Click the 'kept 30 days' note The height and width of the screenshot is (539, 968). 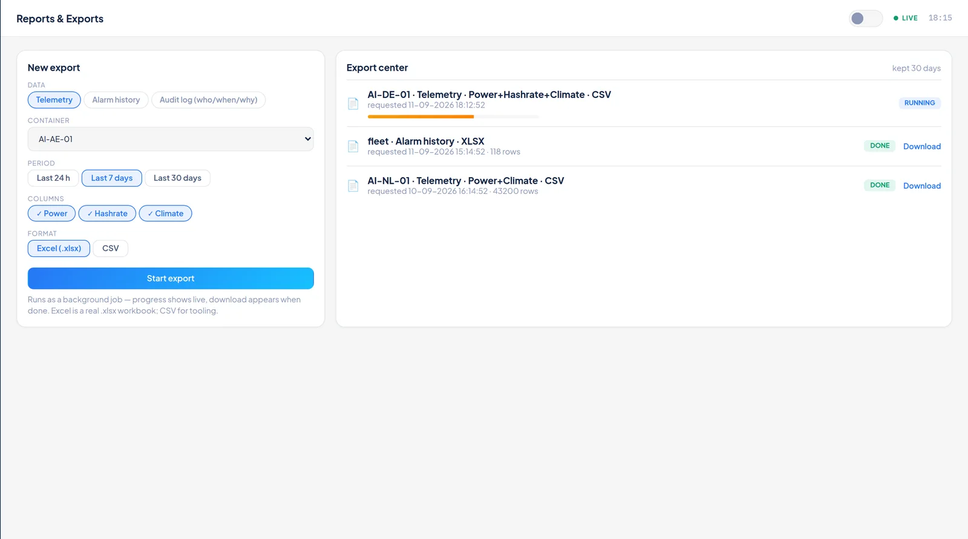(917, 68)
